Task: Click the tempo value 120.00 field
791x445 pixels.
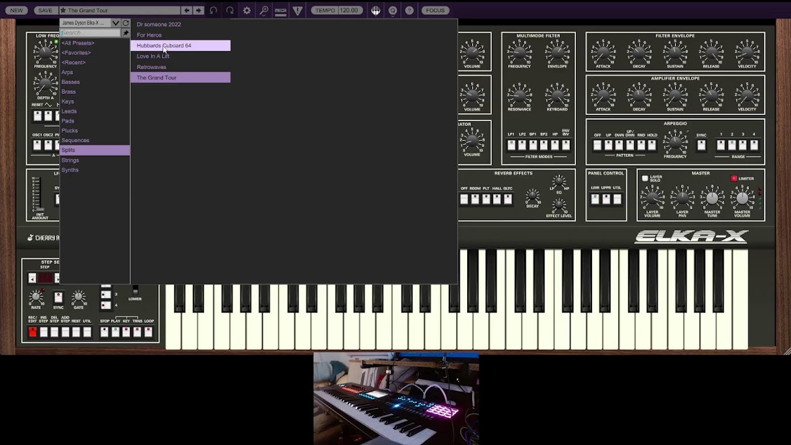Action: (349, 11)
